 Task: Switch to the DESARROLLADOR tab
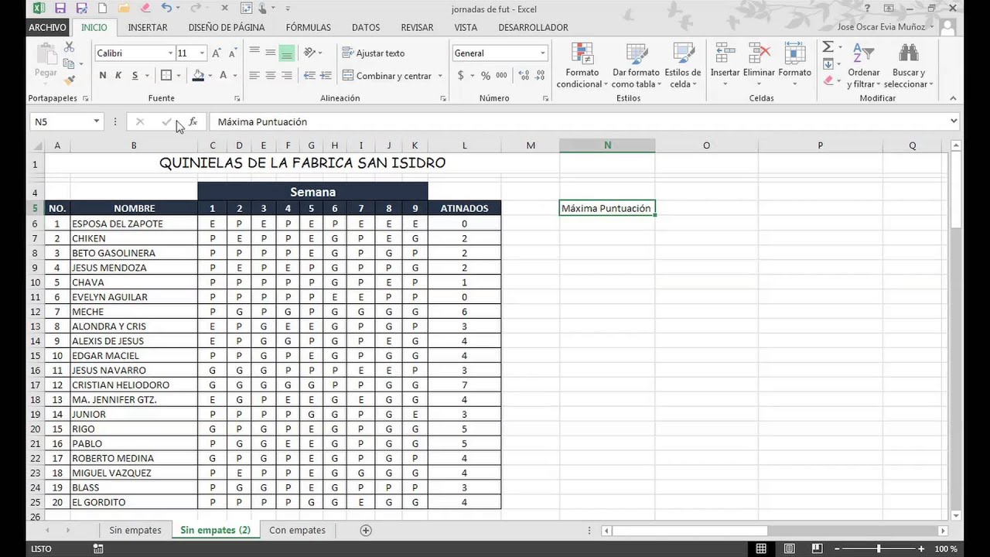pyautogui.click(x=534, y=27)
